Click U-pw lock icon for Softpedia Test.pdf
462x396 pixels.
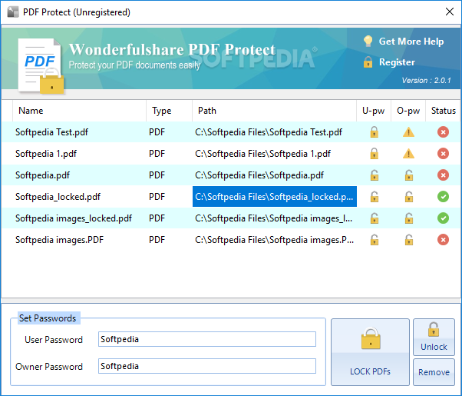(375, 132)
